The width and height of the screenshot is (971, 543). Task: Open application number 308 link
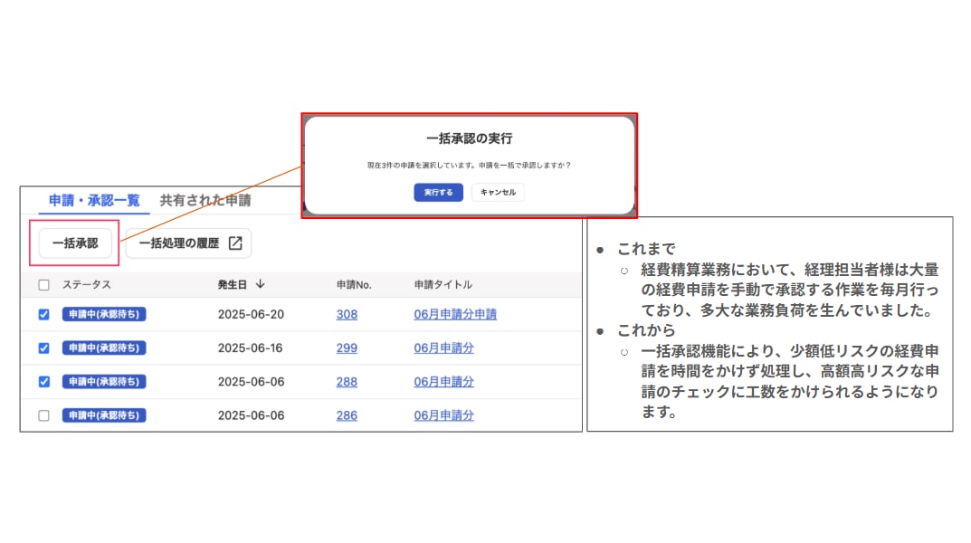tap(347, 315)
